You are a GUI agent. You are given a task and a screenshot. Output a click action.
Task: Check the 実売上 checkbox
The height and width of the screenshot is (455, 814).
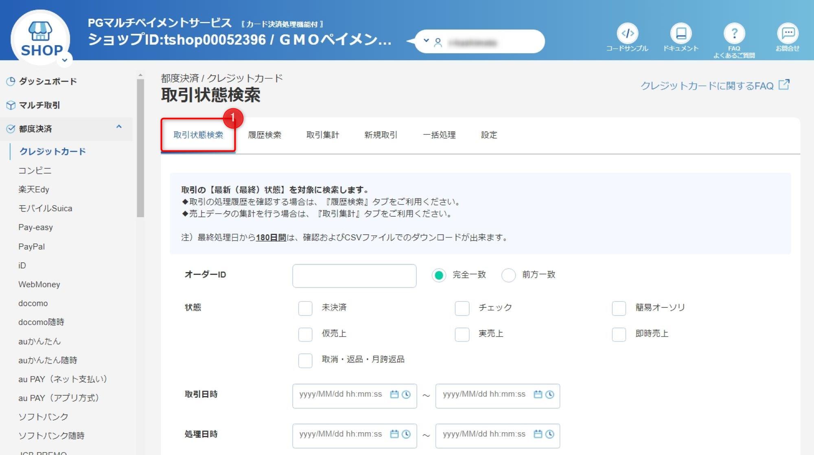pos(462,334)
